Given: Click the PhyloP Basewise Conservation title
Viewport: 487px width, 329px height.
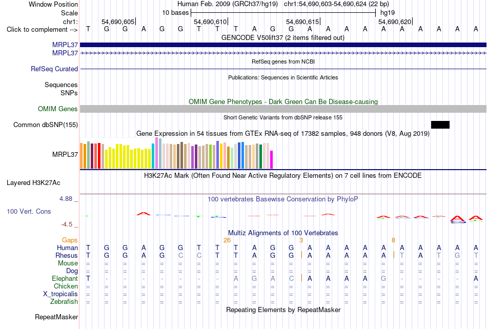Looking at the screenshot, I should point(283,199).
